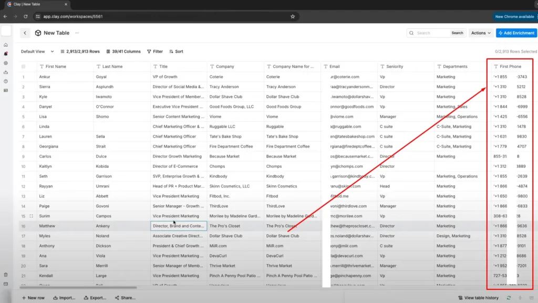Click the Import... button
Image resolution: width=538 pixels, height=303 pixels.
64,298
